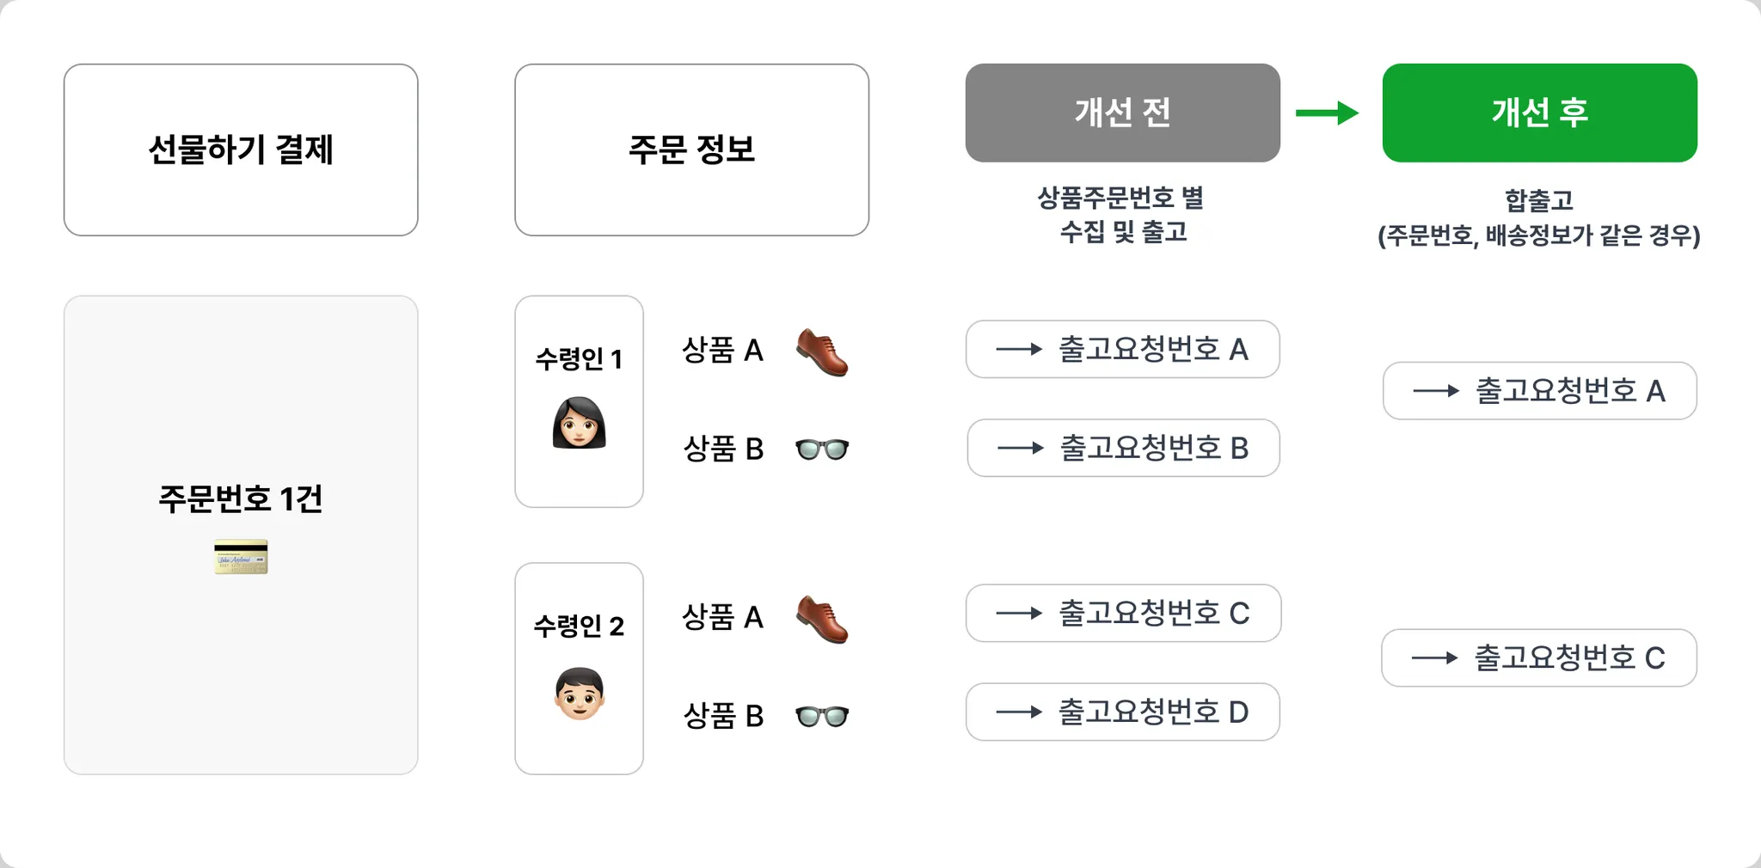
Task: Click the sunglasses icon beside 수령인 2's 상품 B
Action: click(x=822, y=716)
